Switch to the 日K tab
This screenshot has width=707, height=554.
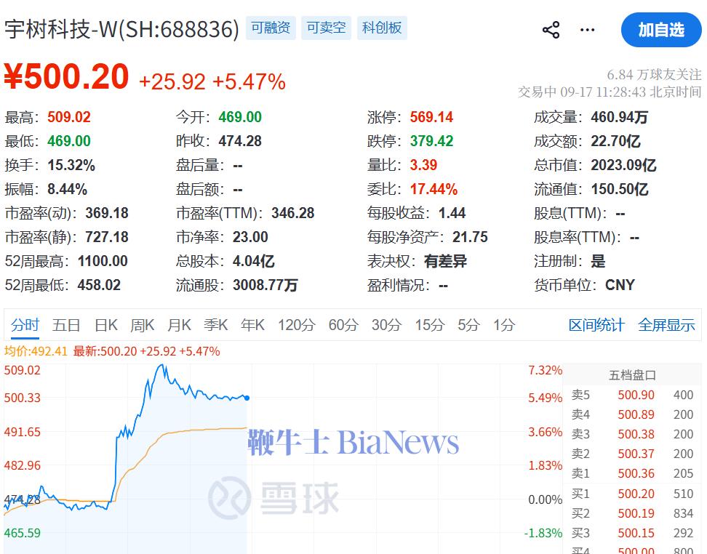point(106,325)
